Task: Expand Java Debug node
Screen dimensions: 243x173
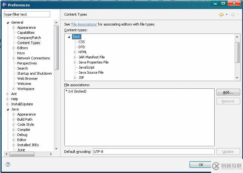Action: (x=14, y=135)
